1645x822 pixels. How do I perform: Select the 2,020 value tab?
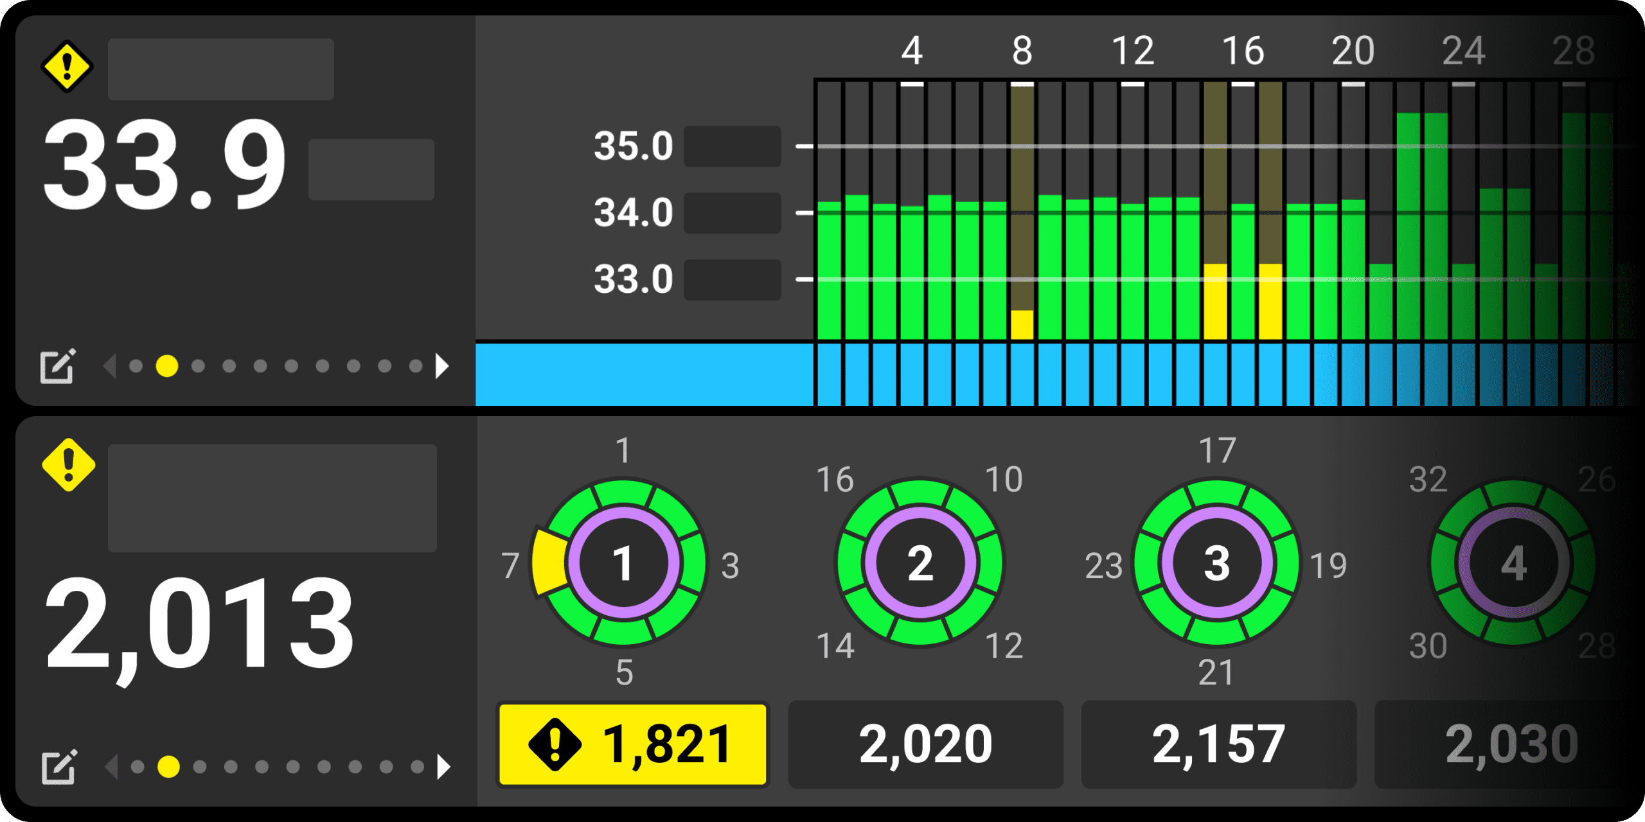click(x=925, y=744)
